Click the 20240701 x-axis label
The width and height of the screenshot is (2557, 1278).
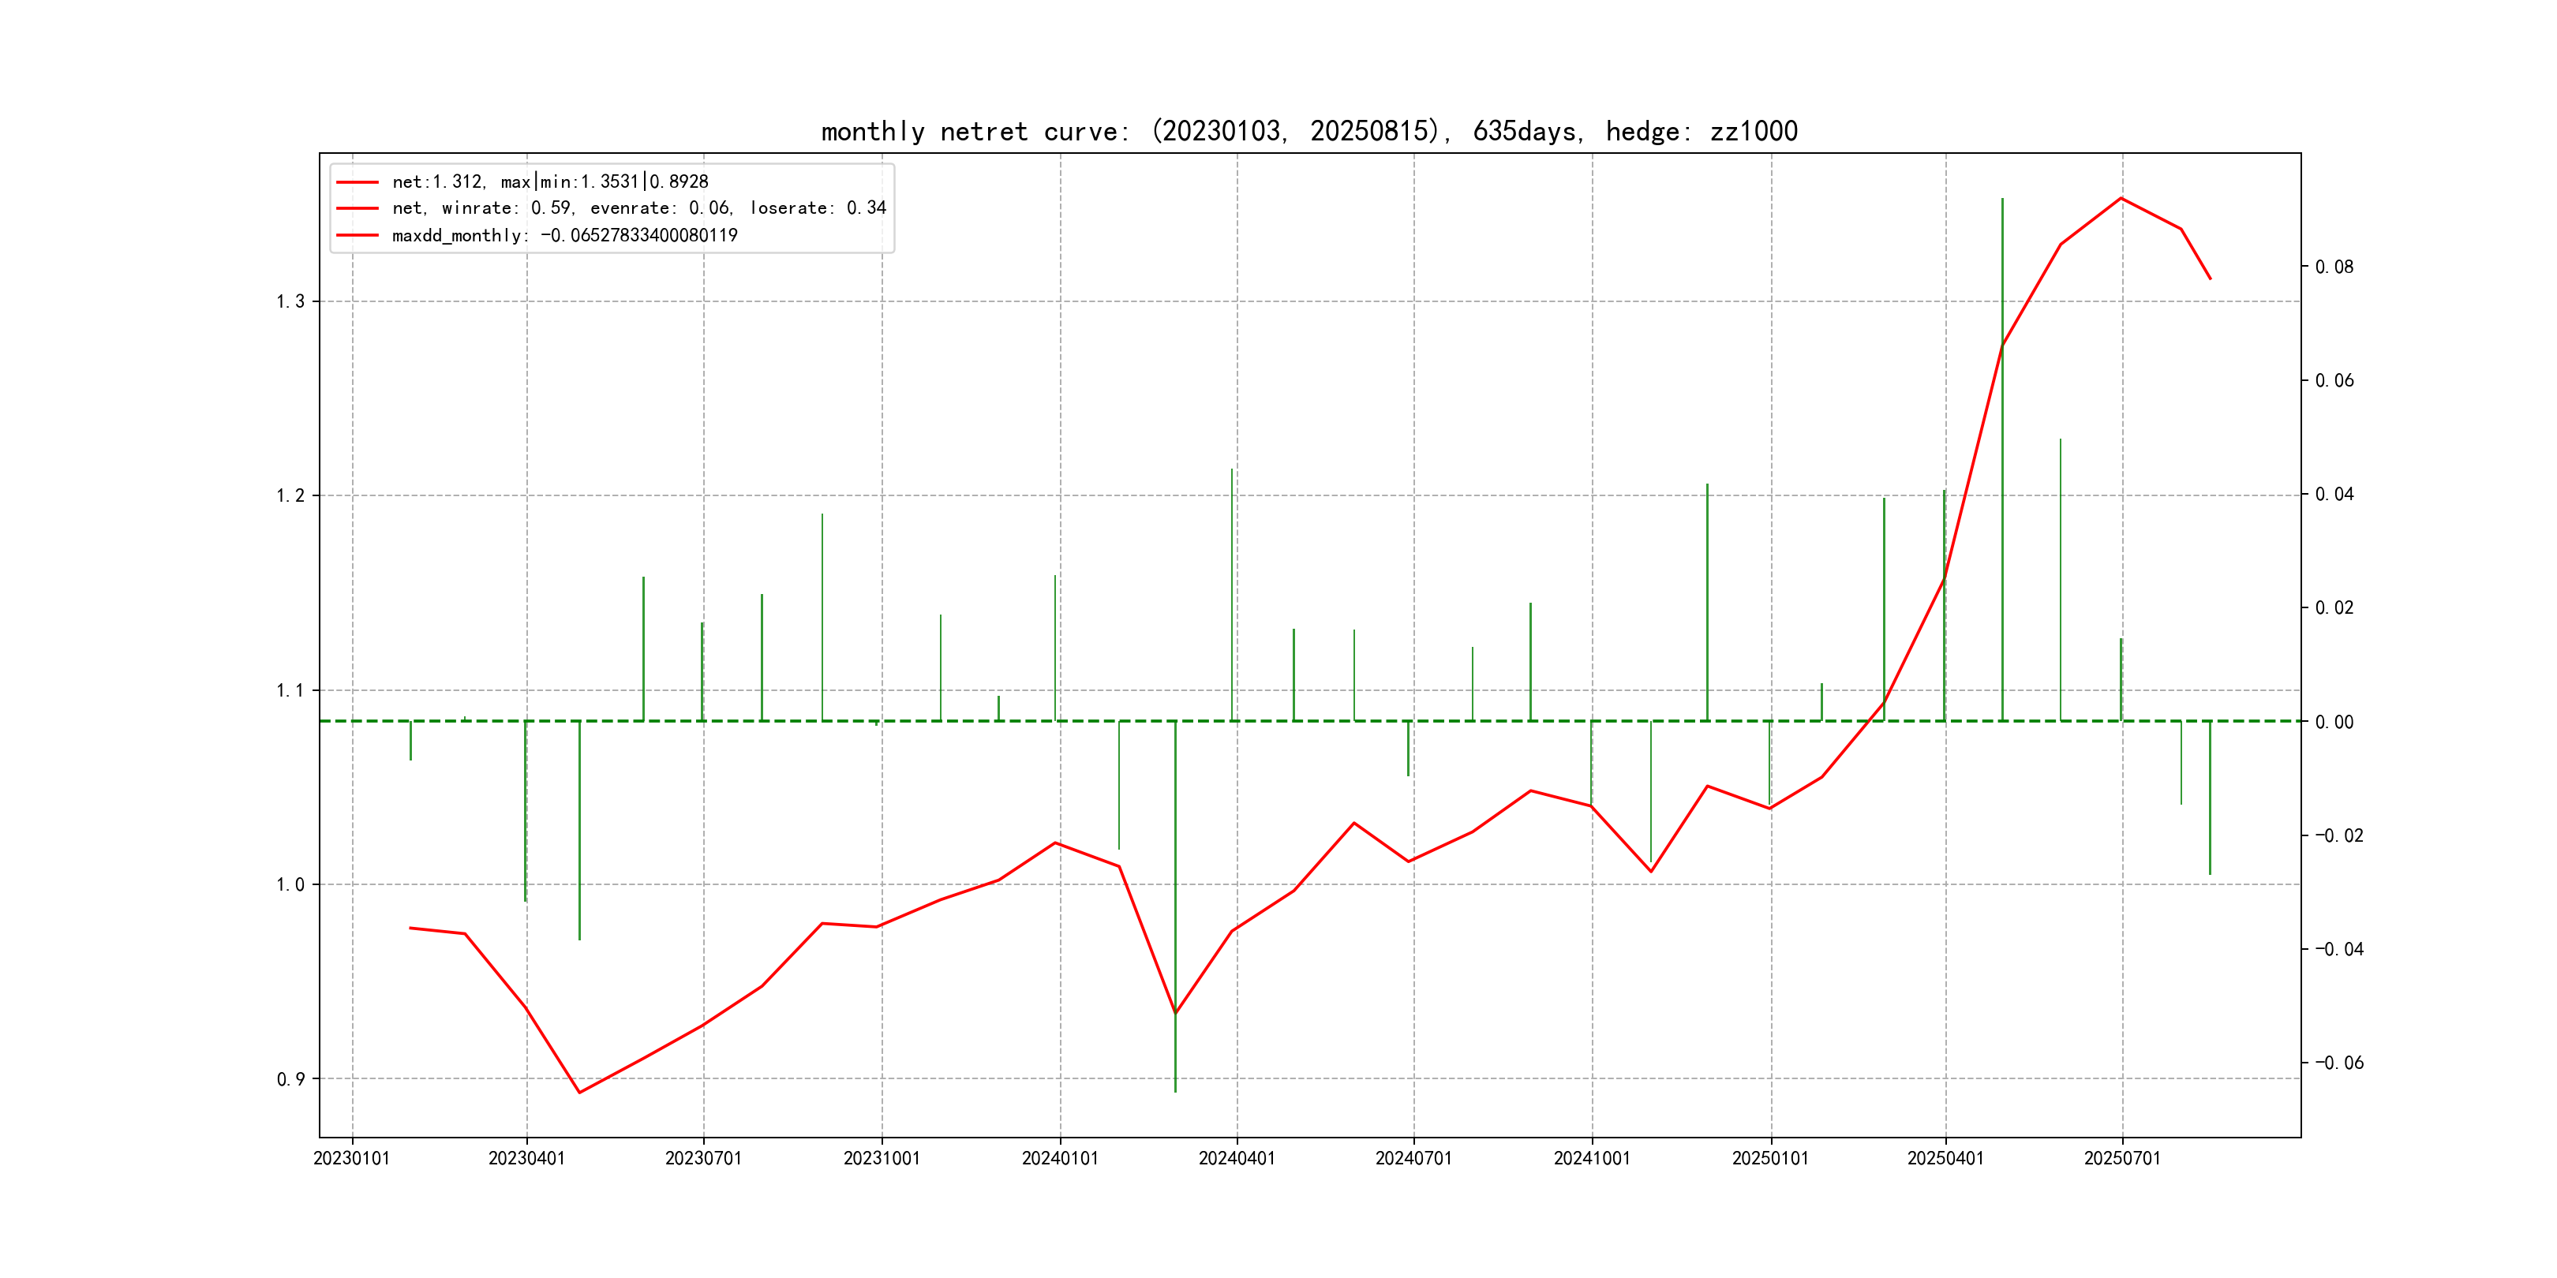tap(1413, 1158)
